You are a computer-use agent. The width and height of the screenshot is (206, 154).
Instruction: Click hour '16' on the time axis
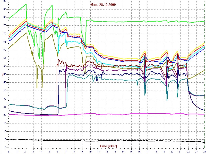pyautogui.click(x=139, y=152)
